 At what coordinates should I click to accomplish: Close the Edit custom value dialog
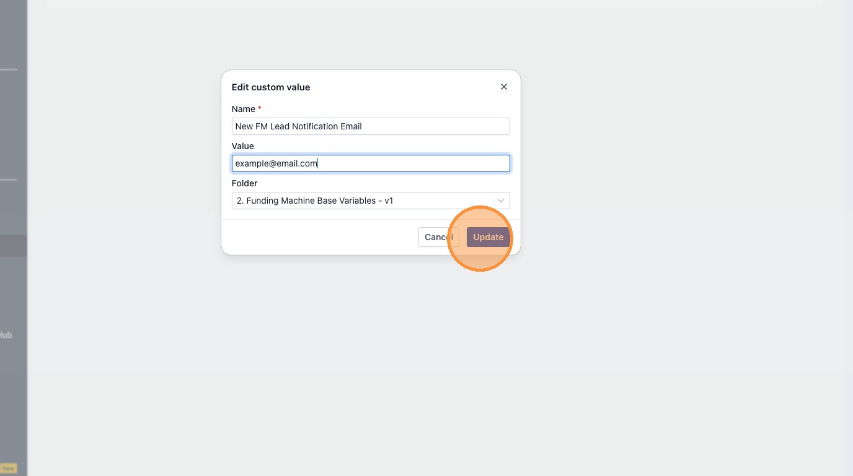tap(504, 87)
